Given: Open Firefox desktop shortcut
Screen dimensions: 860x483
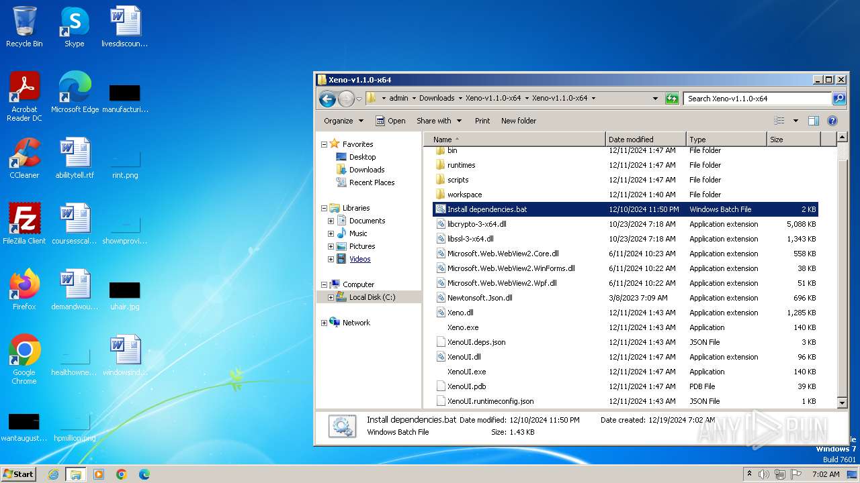Looking at the screenshot, I should click(24, 290).
